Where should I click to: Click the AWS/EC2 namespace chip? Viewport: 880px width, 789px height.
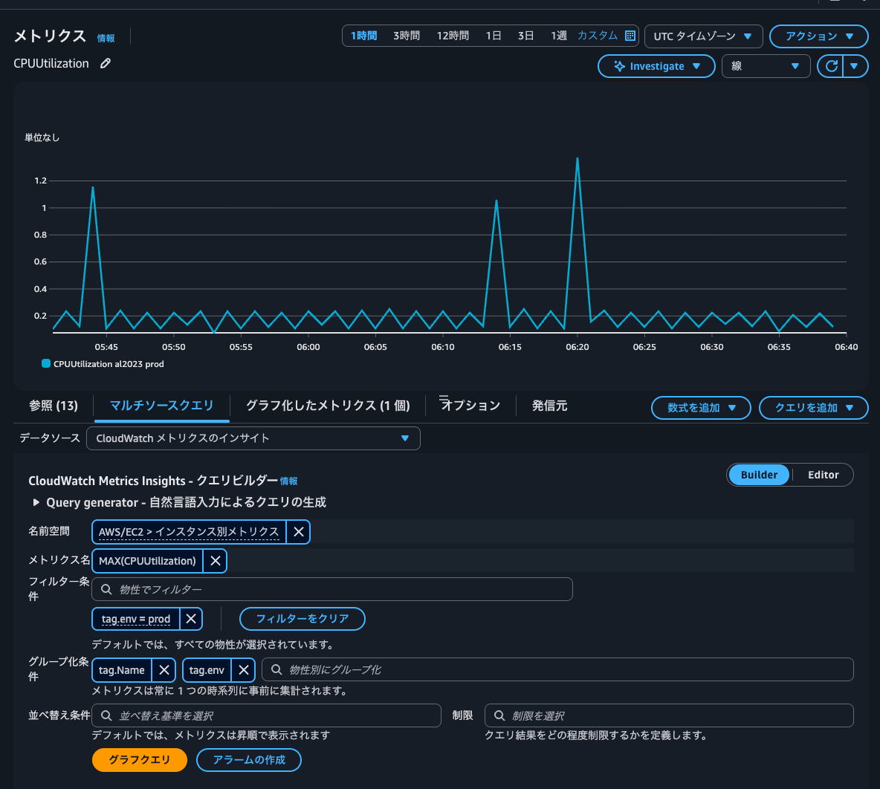pyautogui.click(x=189, y=532)
